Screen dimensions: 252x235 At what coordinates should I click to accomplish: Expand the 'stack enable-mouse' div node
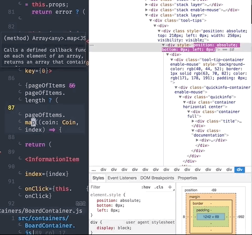[x=146, y=10]
